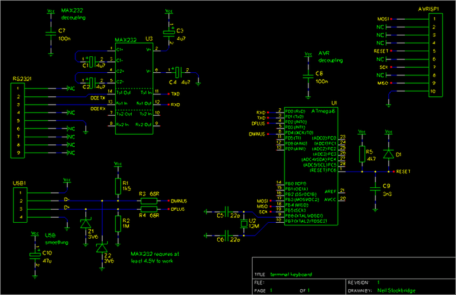
Task: Pick the Z1 3V6 zener diode
Action: coord(85,225)
